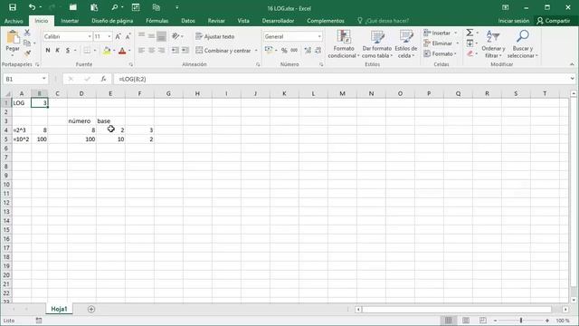
Task: Expand Combinar y centrar dropdown arrow
Action: point(256,51)
